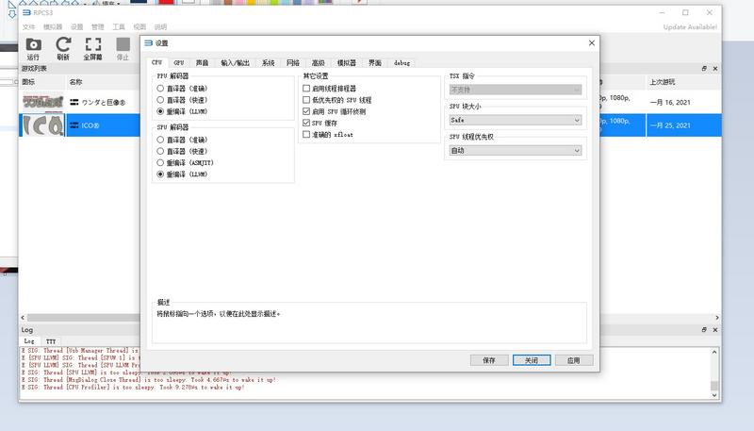The width and height of the screenshot is (754, 431).
Task: Switch to the GPU settings tab
Action: coord(179,63)
